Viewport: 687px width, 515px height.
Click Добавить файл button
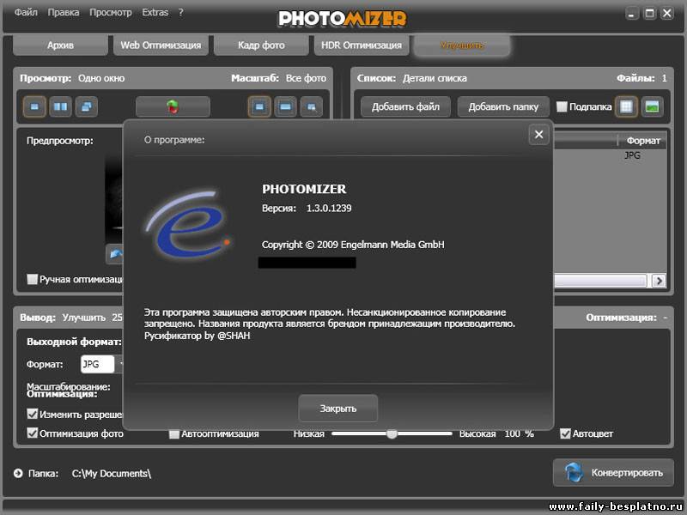[405, 106]
